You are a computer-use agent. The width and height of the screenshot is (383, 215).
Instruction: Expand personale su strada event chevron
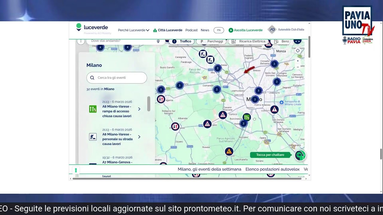tap(139, 137)
